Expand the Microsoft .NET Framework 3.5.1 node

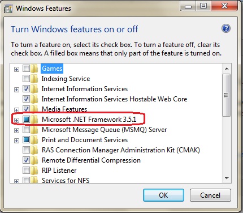16,120
